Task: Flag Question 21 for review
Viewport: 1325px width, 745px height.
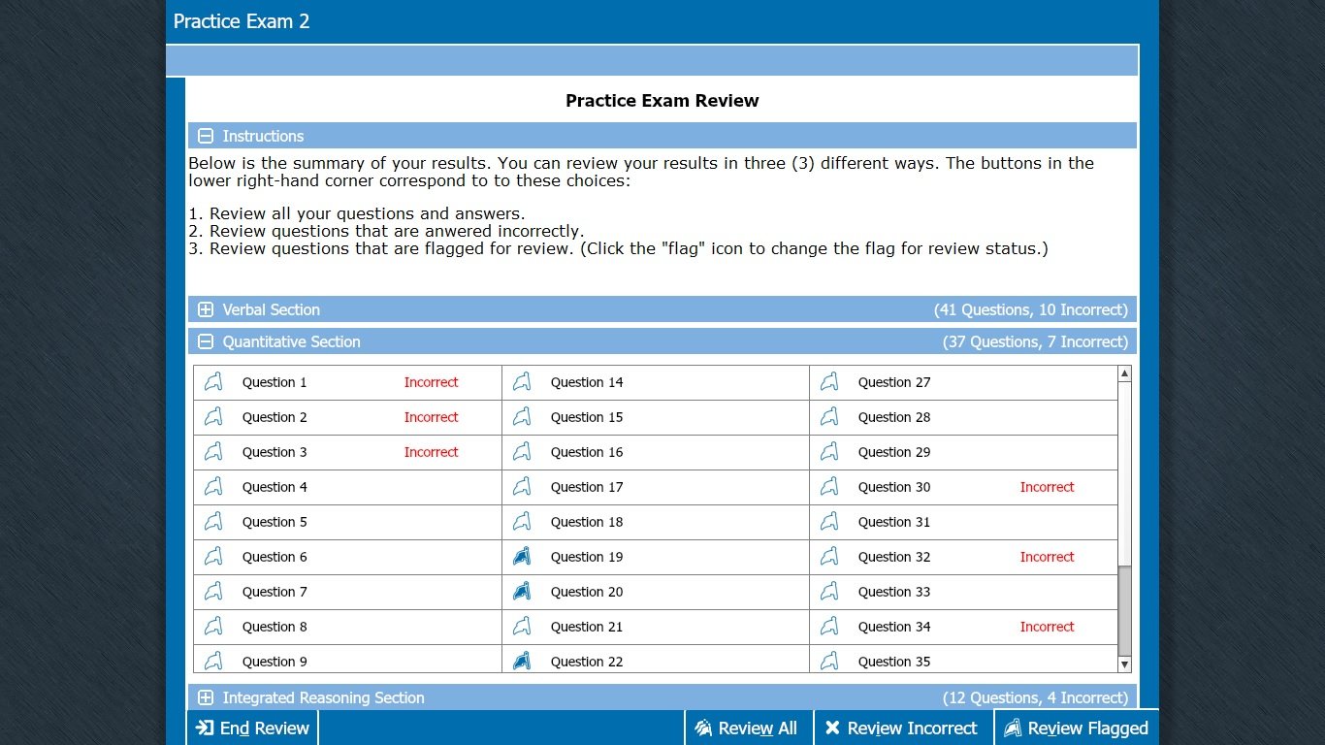Action: [x=522, y=627]
